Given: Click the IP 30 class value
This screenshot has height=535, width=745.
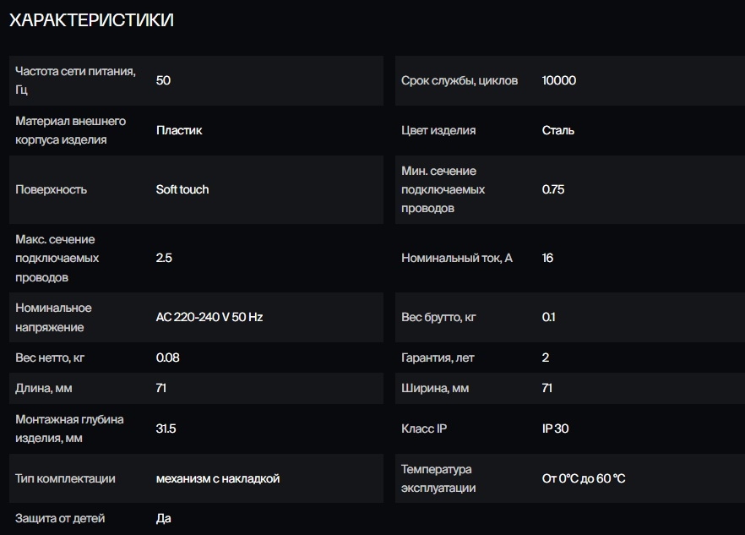Looking at the screenshot, I should click(556, 429).
